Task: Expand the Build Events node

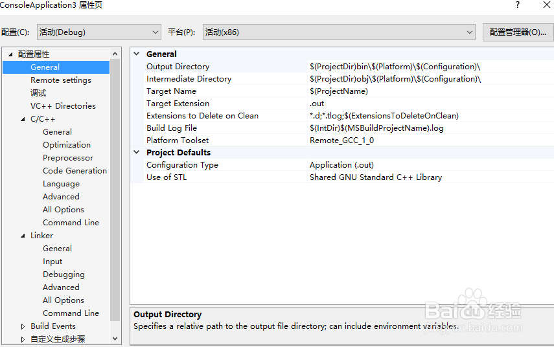Action: (23, 326)
